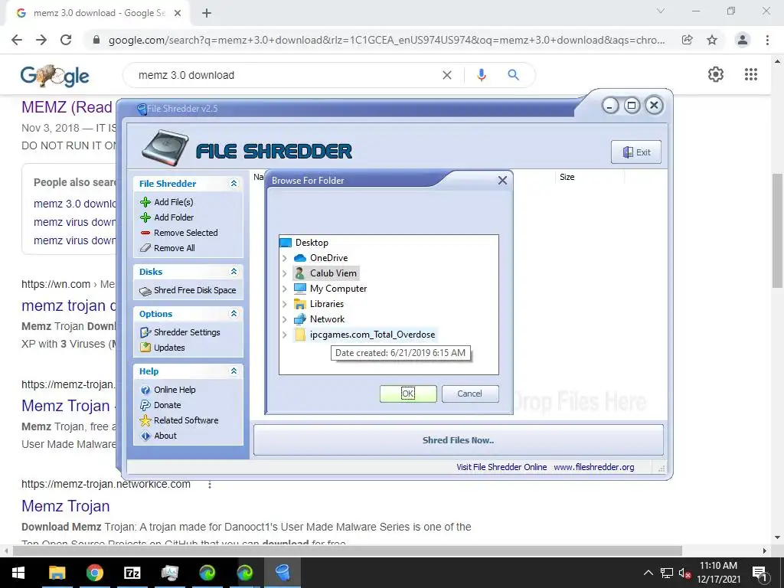
Task: Click the ipcgames.com_Total_Overdose folder icon
Action: [x=299, y=335]
